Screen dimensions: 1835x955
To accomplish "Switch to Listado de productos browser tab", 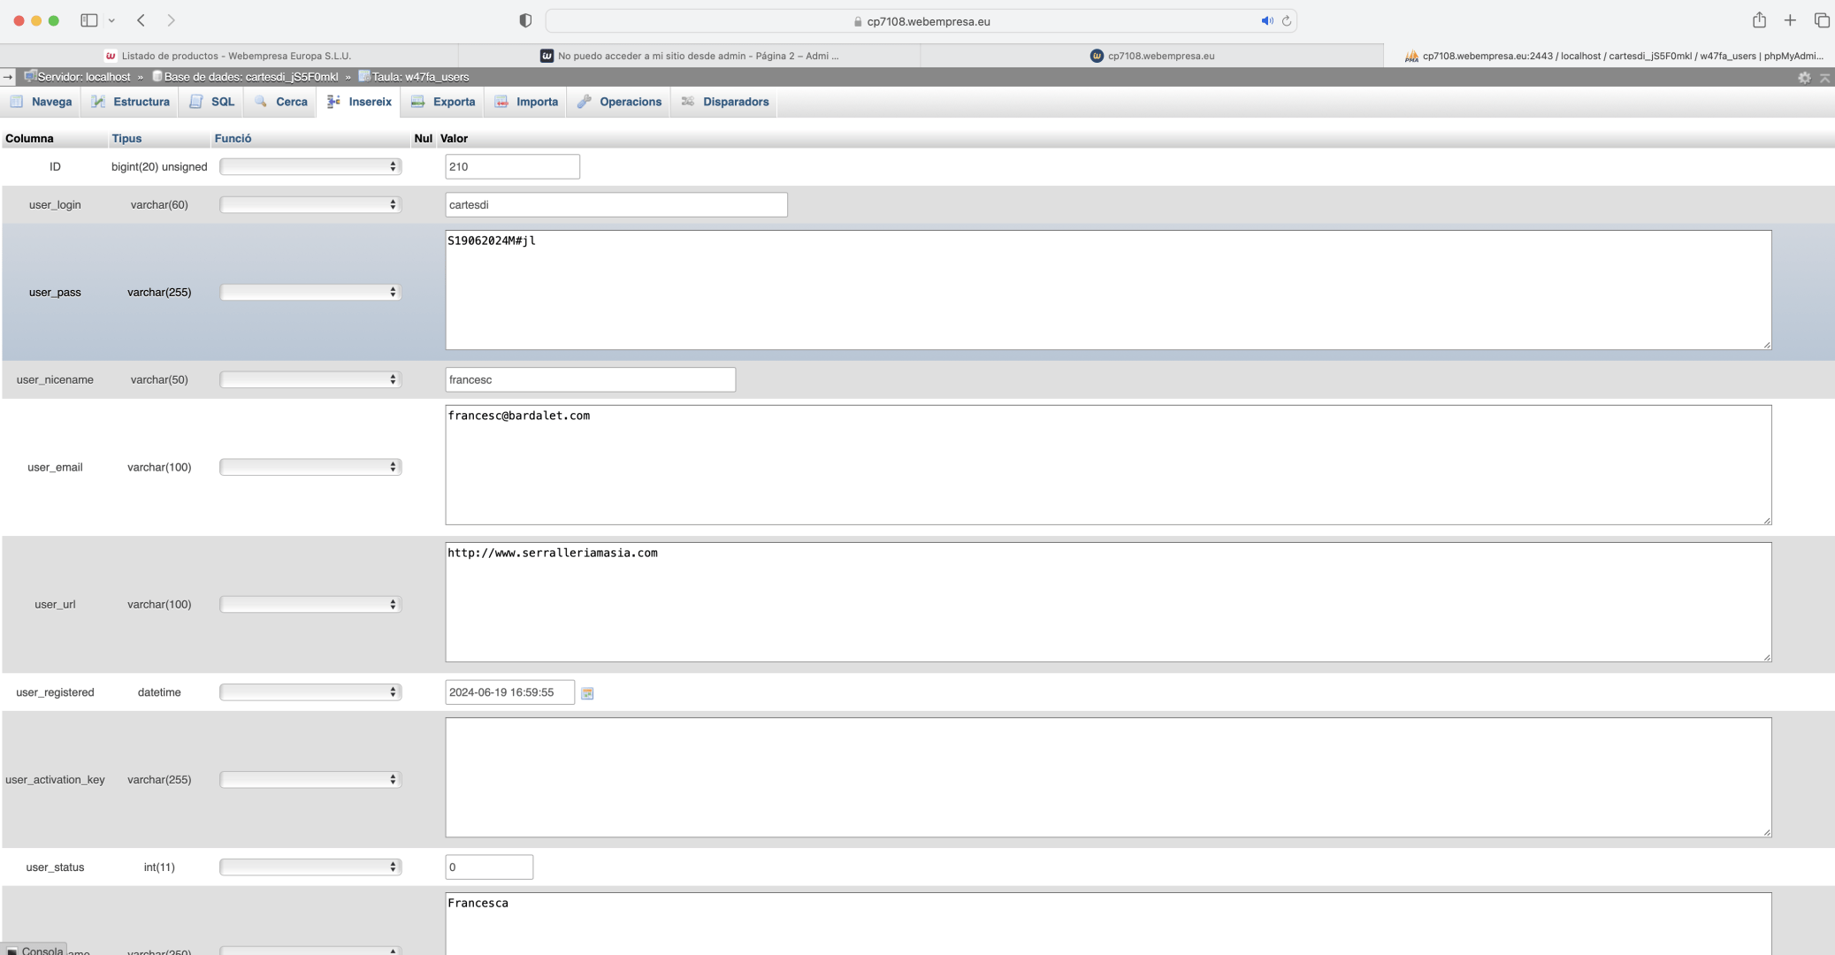I will coord(229,56).
